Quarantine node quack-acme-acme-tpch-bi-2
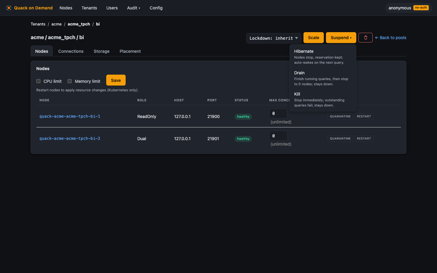The width and height of the screenshot is (437, 273). 340,139
